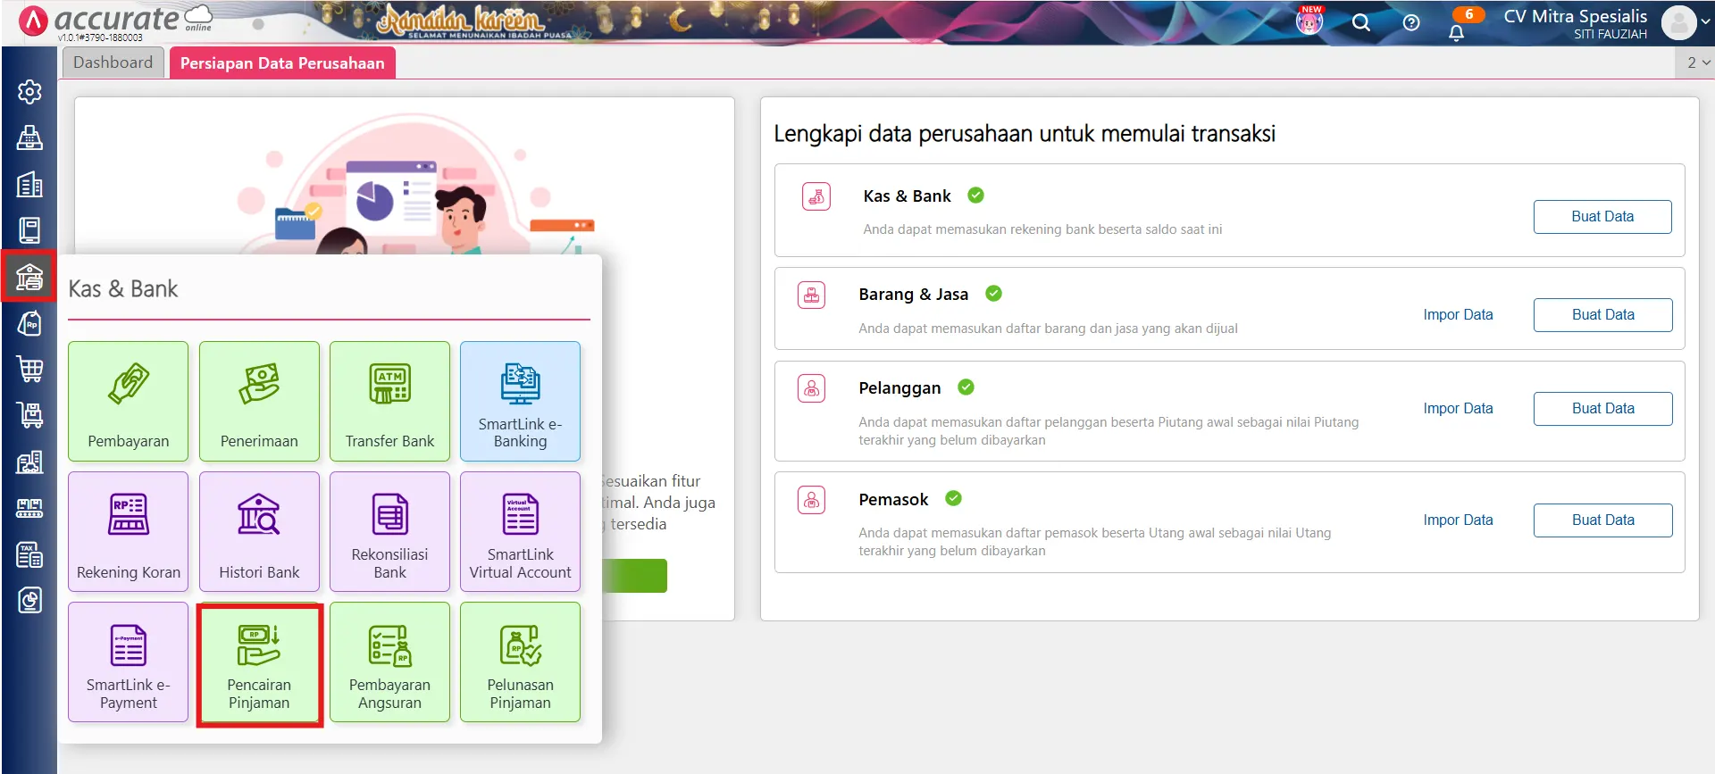Image resolution: width=1715 pixels, height=774 pixels.
Task: Open the Penerimaan tile
Action: pos(259,401)
